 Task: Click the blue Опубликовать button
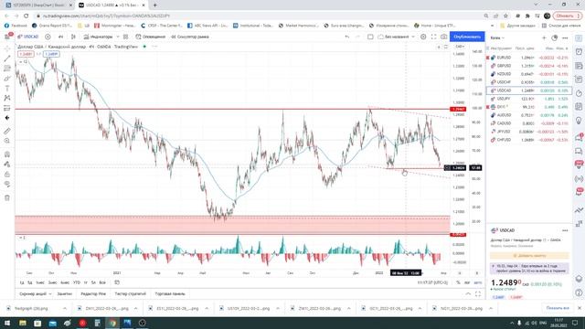tap(467, 37)
